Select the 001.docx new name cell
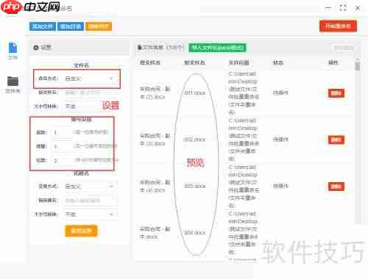The height and width of the screenshot is (279, 368). tap(195, 93)
